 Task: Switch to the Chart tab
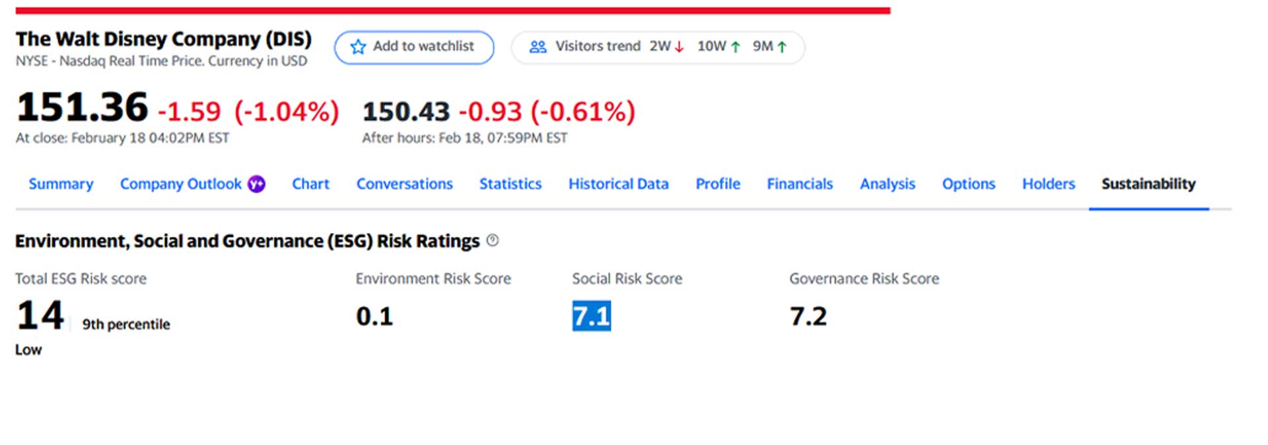click(x=310, y=184)
